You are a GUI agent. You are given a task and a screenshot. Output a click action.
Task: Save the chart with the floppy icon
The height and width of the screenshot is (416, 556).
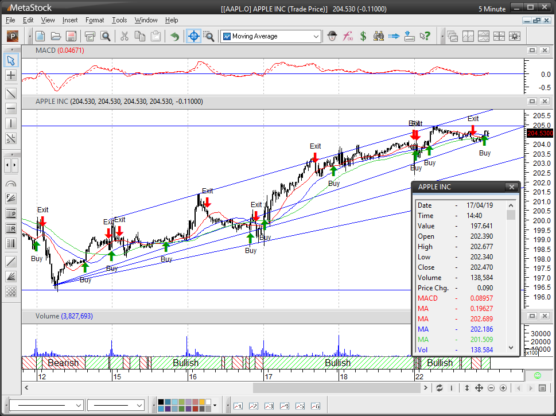click(x=71, y=36)
